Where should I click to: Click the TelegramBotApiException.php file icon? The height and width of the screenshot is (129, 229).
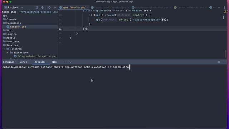point(15,56)
